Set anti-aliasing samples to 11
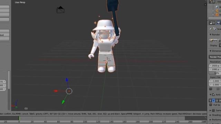Image resolution: width=221 pixels, height=124 pixels. point(217,101)
